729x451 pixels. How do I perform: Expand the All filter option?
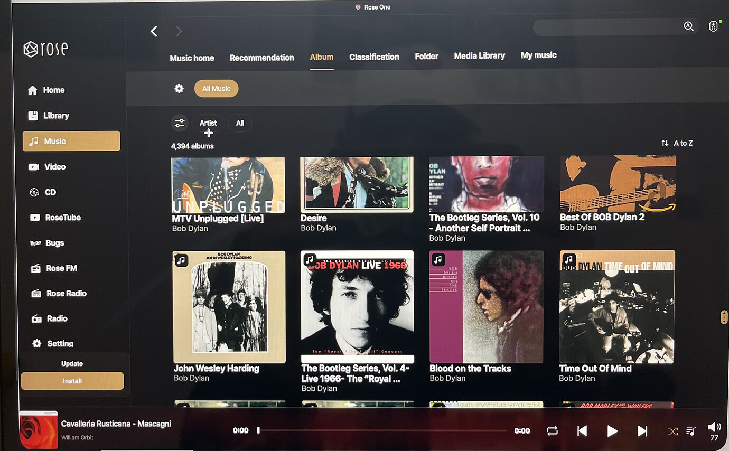[x=240, y=123]
